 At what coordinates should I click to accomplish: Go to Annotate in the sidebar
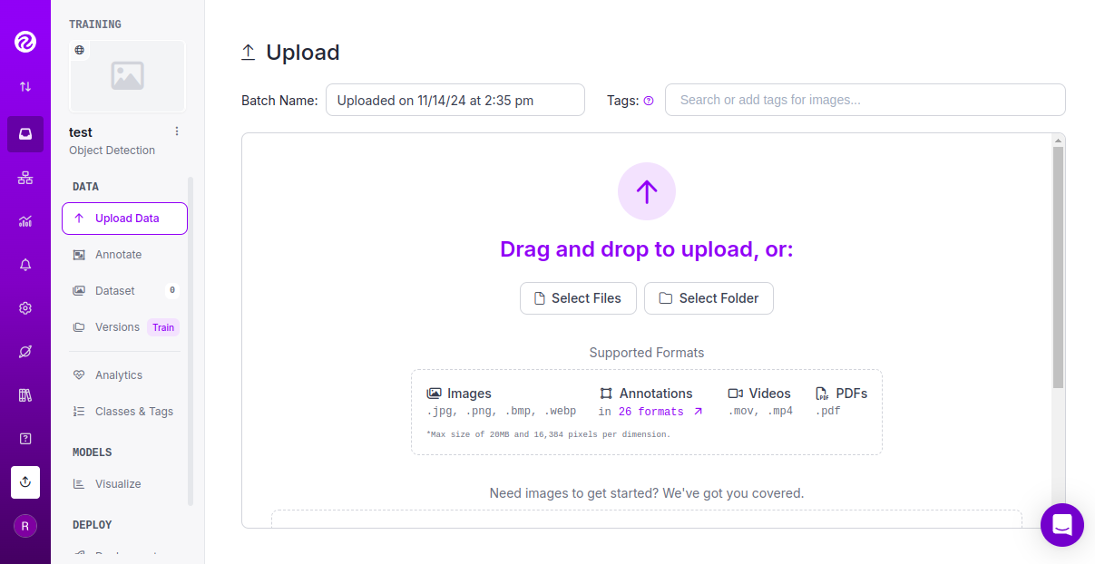pos(118,255)
